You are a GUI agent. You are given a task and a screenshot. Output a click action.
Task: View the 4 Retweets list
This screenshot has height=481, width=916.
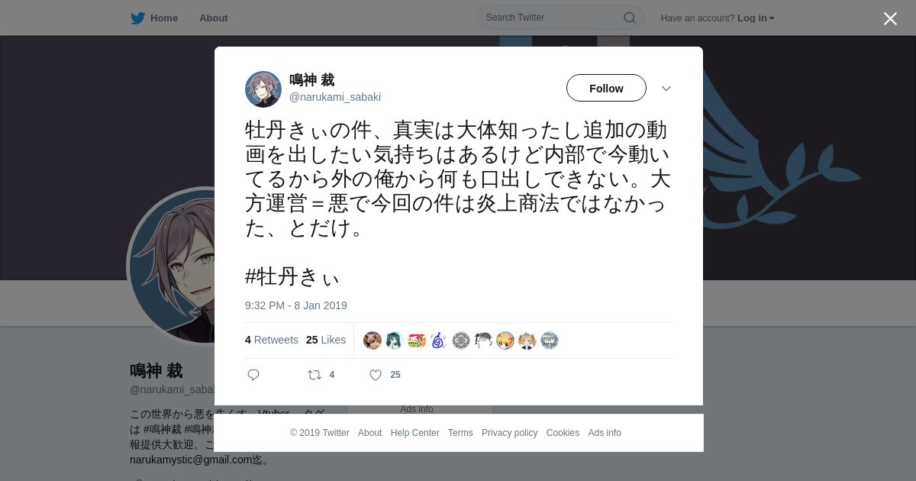pos(272,340)
